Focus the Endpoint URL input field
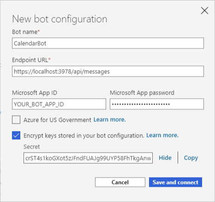Image resolution: width=215 pixels, height=202 pixels. (108, 71)
